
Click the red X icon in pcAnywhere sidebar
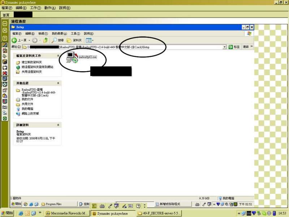[5, 73]
